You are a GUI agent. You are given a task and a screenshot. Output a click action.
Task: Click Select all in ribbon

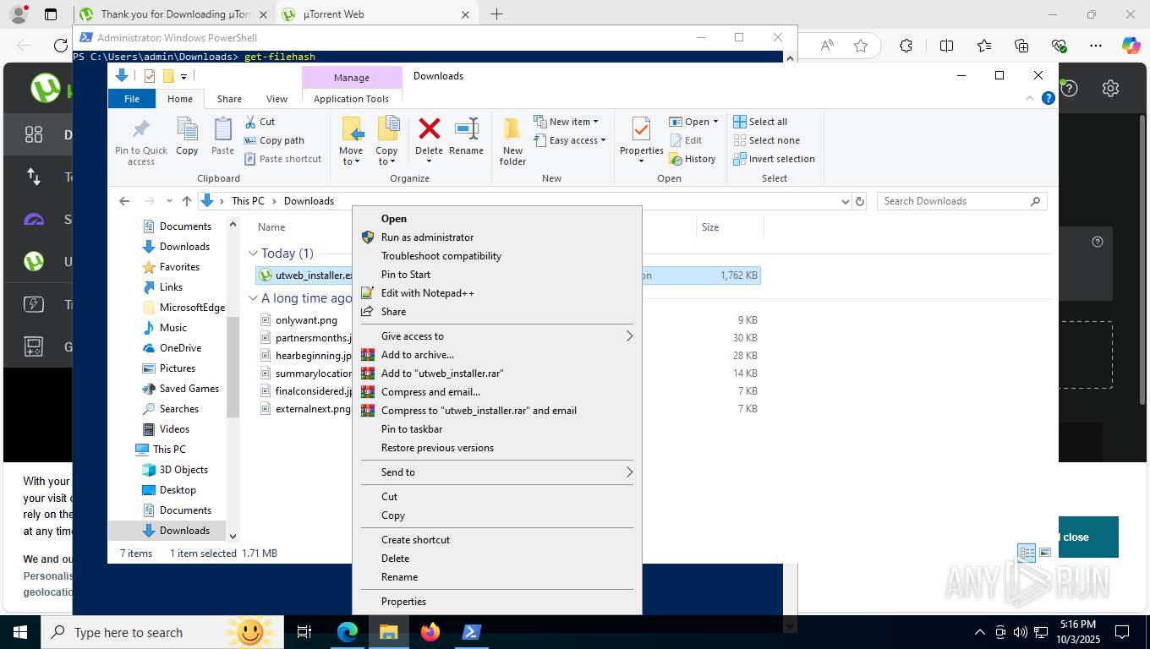760,122
